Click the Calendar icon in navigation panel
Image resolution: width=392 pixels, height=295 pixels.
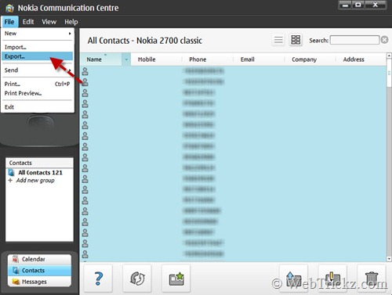tap(16, 259)
